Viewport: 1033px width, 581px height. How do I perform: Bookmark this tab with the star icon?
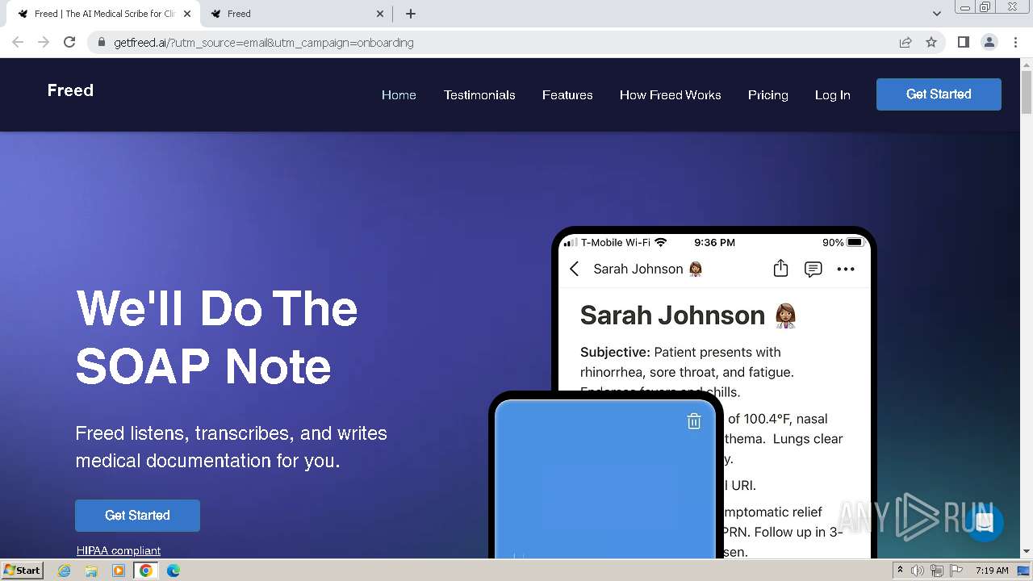coord(931,43)
